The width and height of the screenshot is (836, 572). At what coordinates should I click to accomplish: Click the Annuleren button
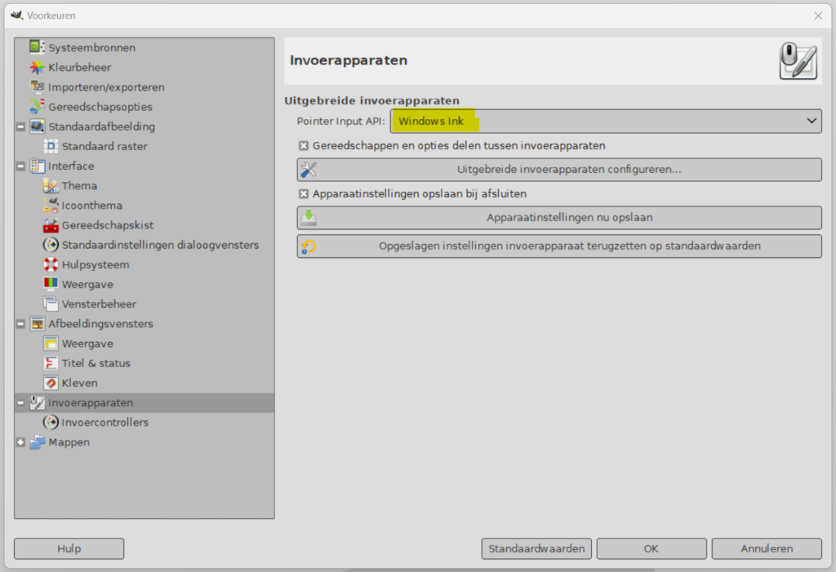coord(766,549)
